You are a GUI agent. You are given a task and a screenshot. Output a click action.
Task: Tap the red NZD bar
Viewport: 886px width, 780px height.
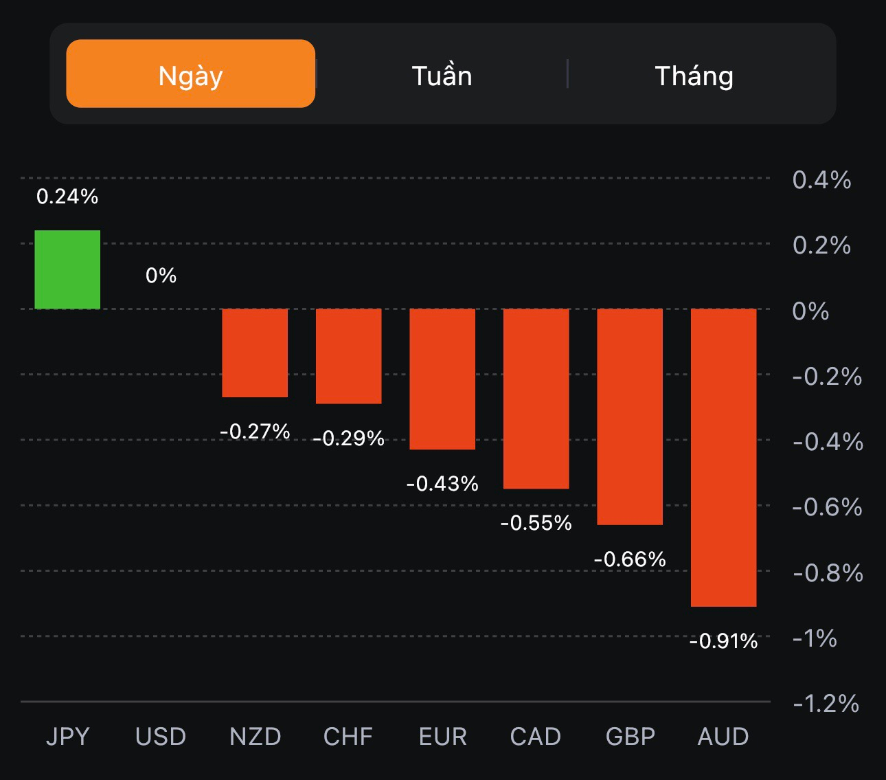click(255, 353)
